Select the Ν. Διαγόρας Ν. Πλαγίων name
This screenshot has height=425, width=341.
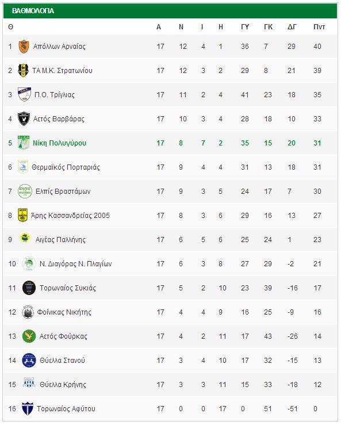pyautogui.click(x=76, y=264)
